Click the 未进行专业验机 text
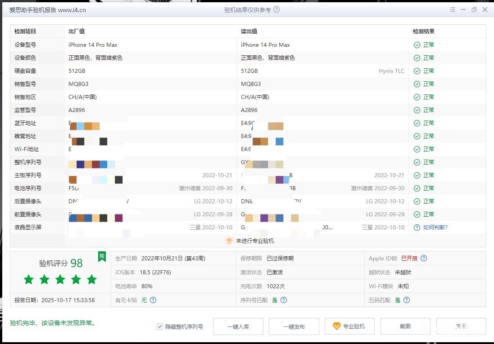The image size is (494, 344). click(255, 241)
